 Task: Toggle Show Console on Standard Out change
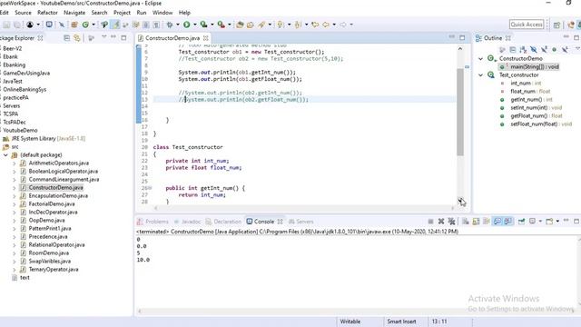(497, 222)
